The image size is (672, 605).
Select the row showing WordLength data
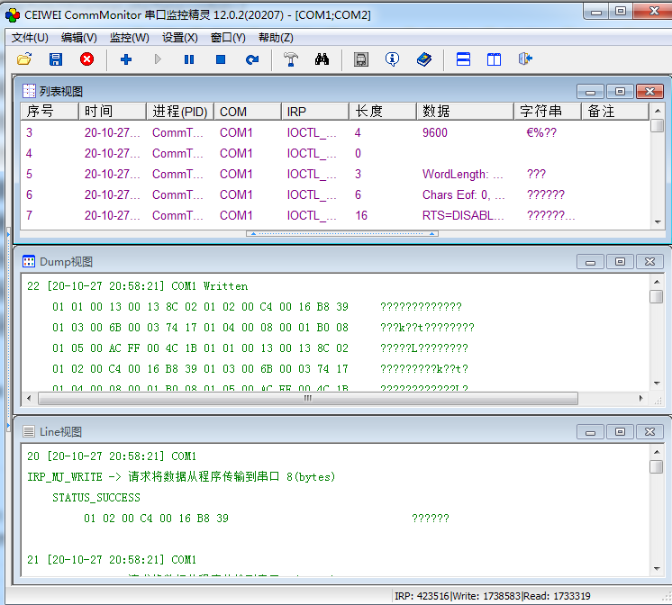pyautogui.click(x=335, y=174)
